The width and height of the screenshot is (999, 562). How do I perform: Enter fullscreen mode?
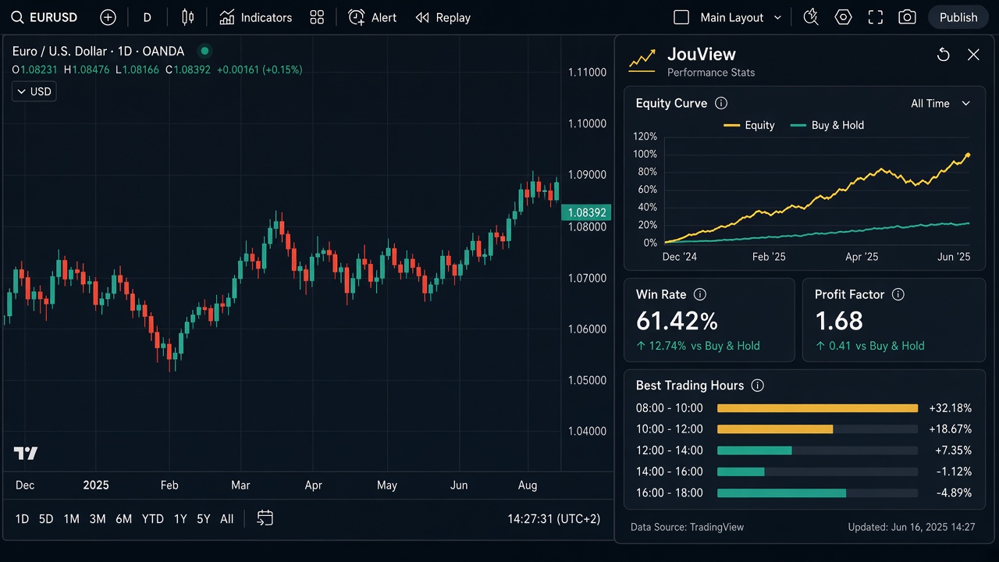tap(876, 17)
